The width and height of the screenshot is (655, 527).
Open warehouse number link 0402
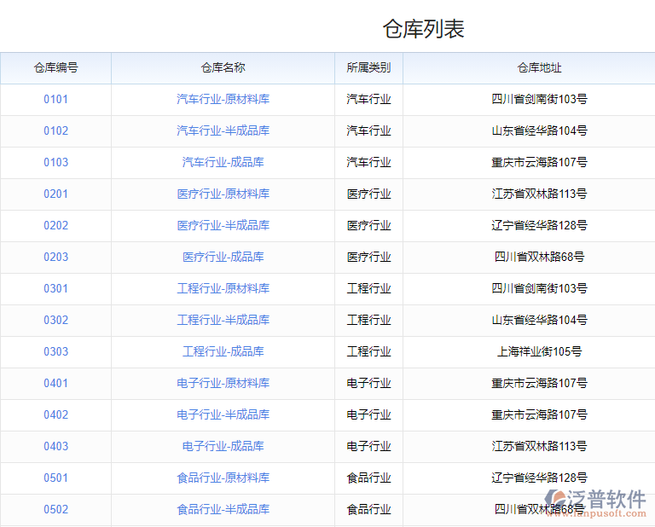point(55,414)
